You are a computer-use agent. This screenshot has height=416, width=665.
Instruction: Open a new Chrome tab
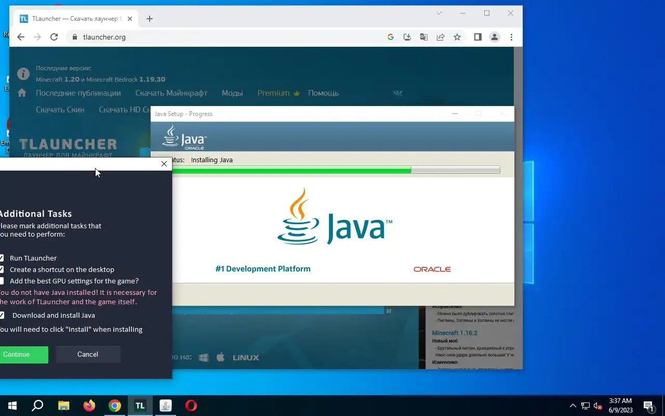click(x=150, y=19)
